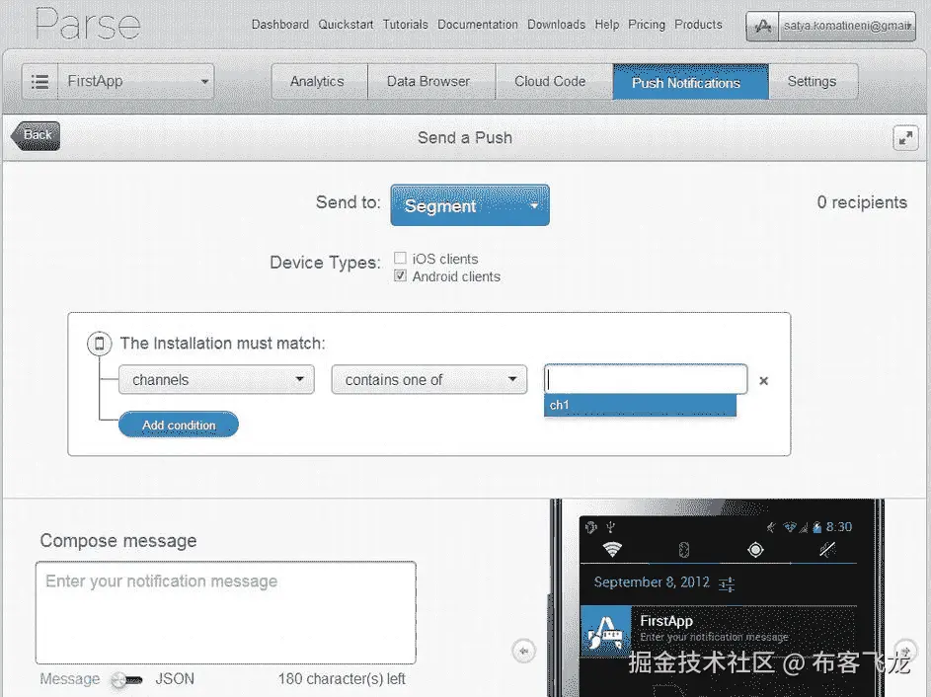Go to previous phone preview arrow
931x697 pixels.
point(523,651)
